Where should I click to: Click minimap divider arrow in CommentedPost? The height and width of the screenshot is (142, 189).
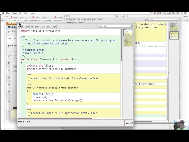123,74
